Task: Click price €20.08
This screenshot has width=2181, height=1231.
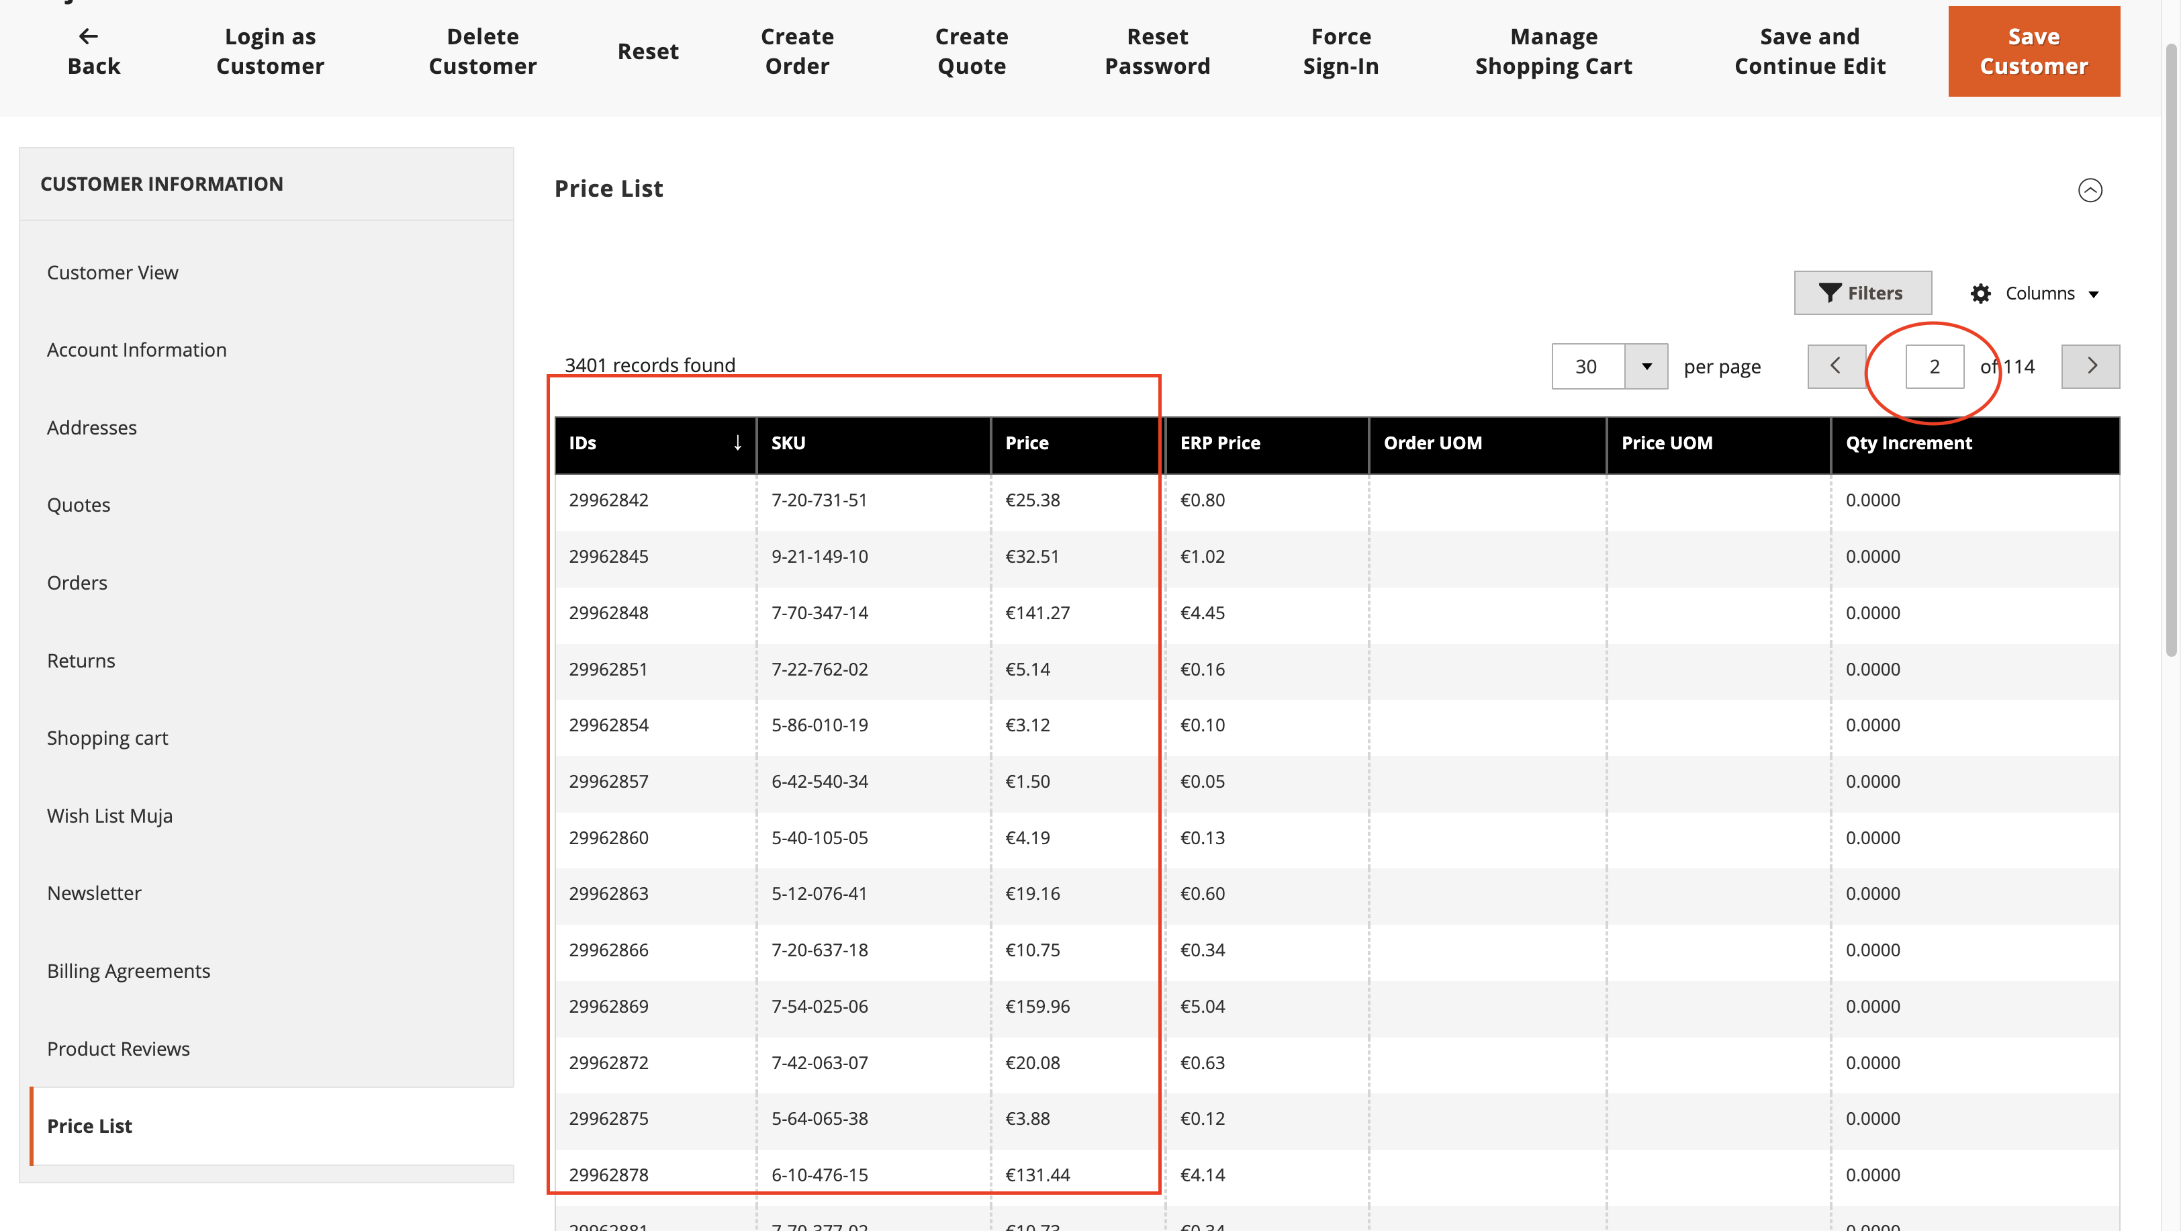Action: tap(1032, 1062)
